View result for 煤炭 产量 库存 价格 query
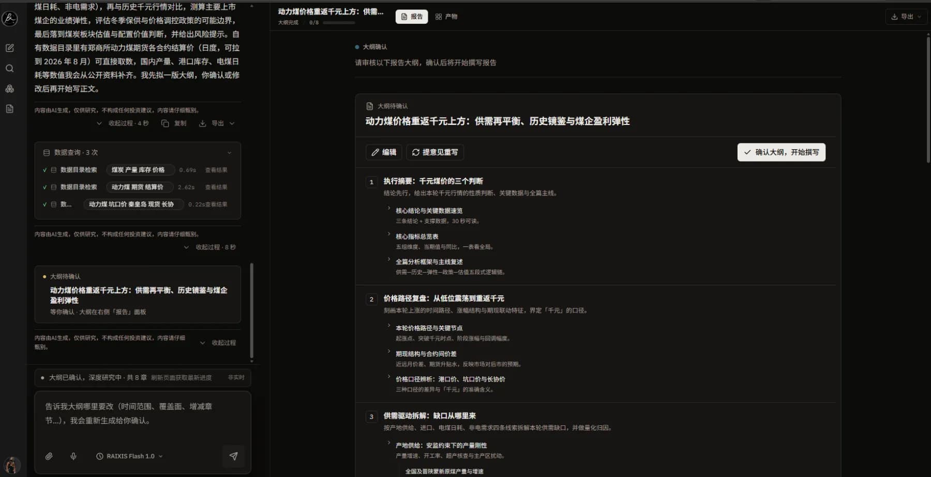The image size is (931, 477). coord(216,170)
